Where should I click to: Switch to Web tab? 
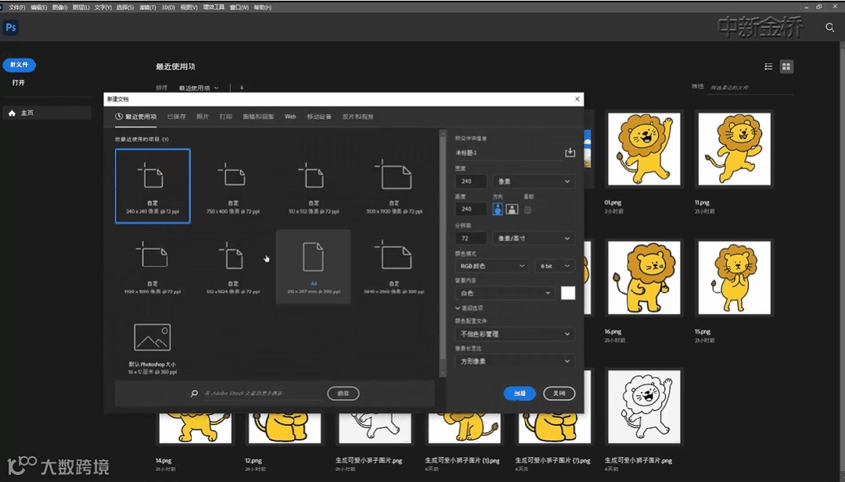[x=290, y=117]
